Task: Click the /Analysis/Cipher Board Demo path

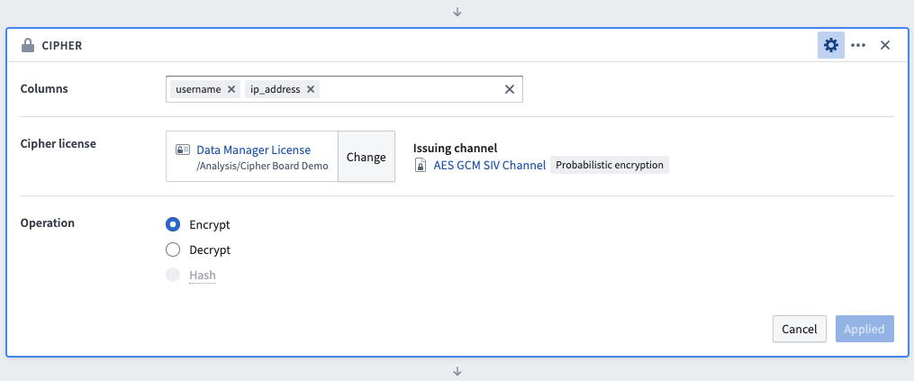Action: click(262, 166)
